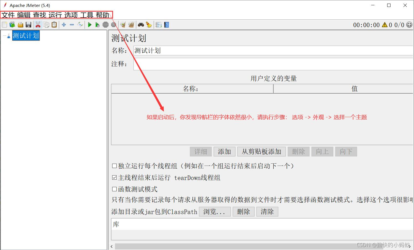Click the 值 column header

(x=344, y=89)
